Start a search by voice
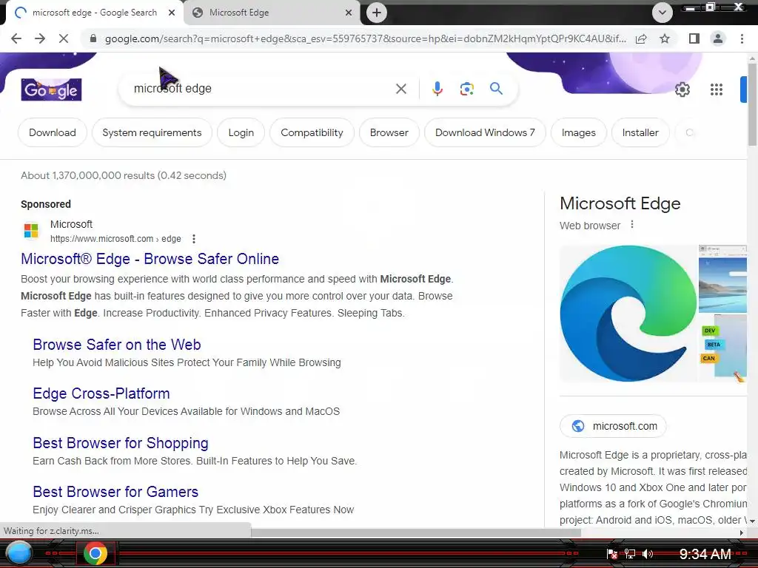Viewport: 758px width, 568px height. pos(437,89)
